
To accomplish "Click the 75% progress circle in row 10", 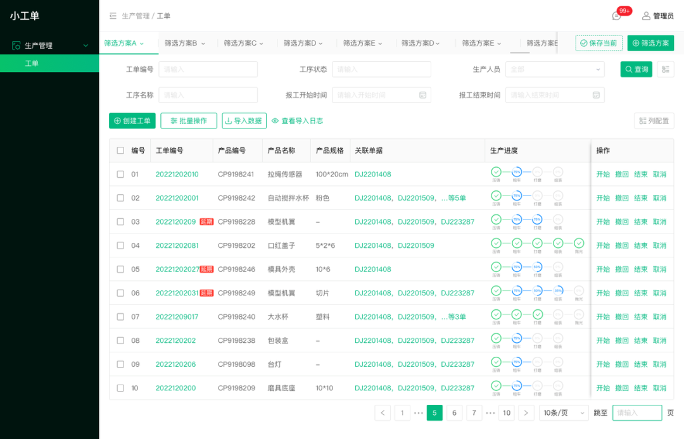I will (x=517, y=385).
